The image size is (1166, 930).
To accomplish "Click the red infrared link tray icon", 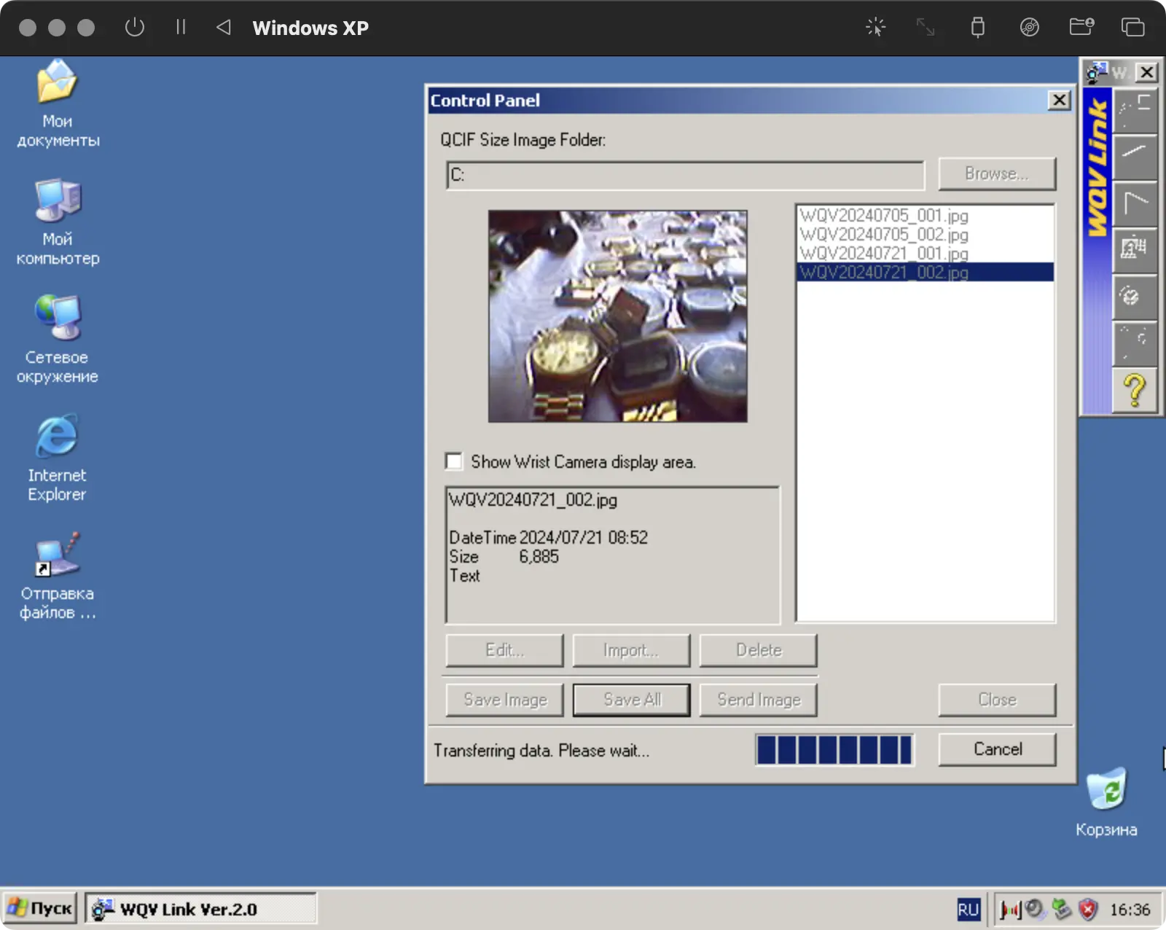I will click(1011, 909).
